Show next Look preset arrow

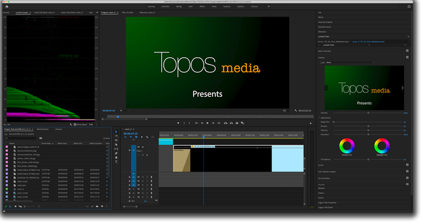click(x=402, y=88)
